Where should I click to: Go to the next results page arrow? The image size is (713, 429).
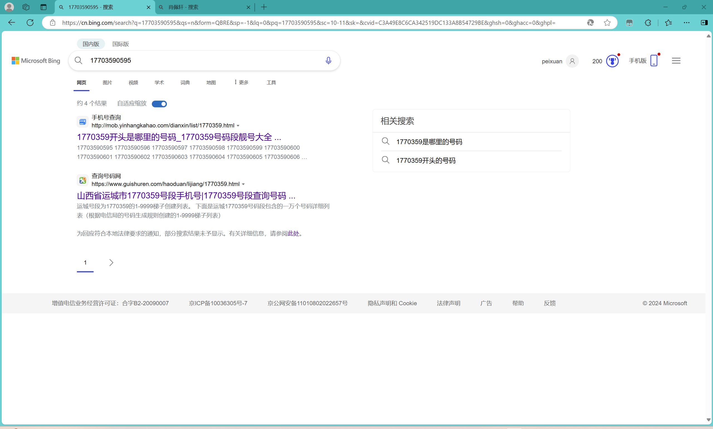tap(111, 263)
